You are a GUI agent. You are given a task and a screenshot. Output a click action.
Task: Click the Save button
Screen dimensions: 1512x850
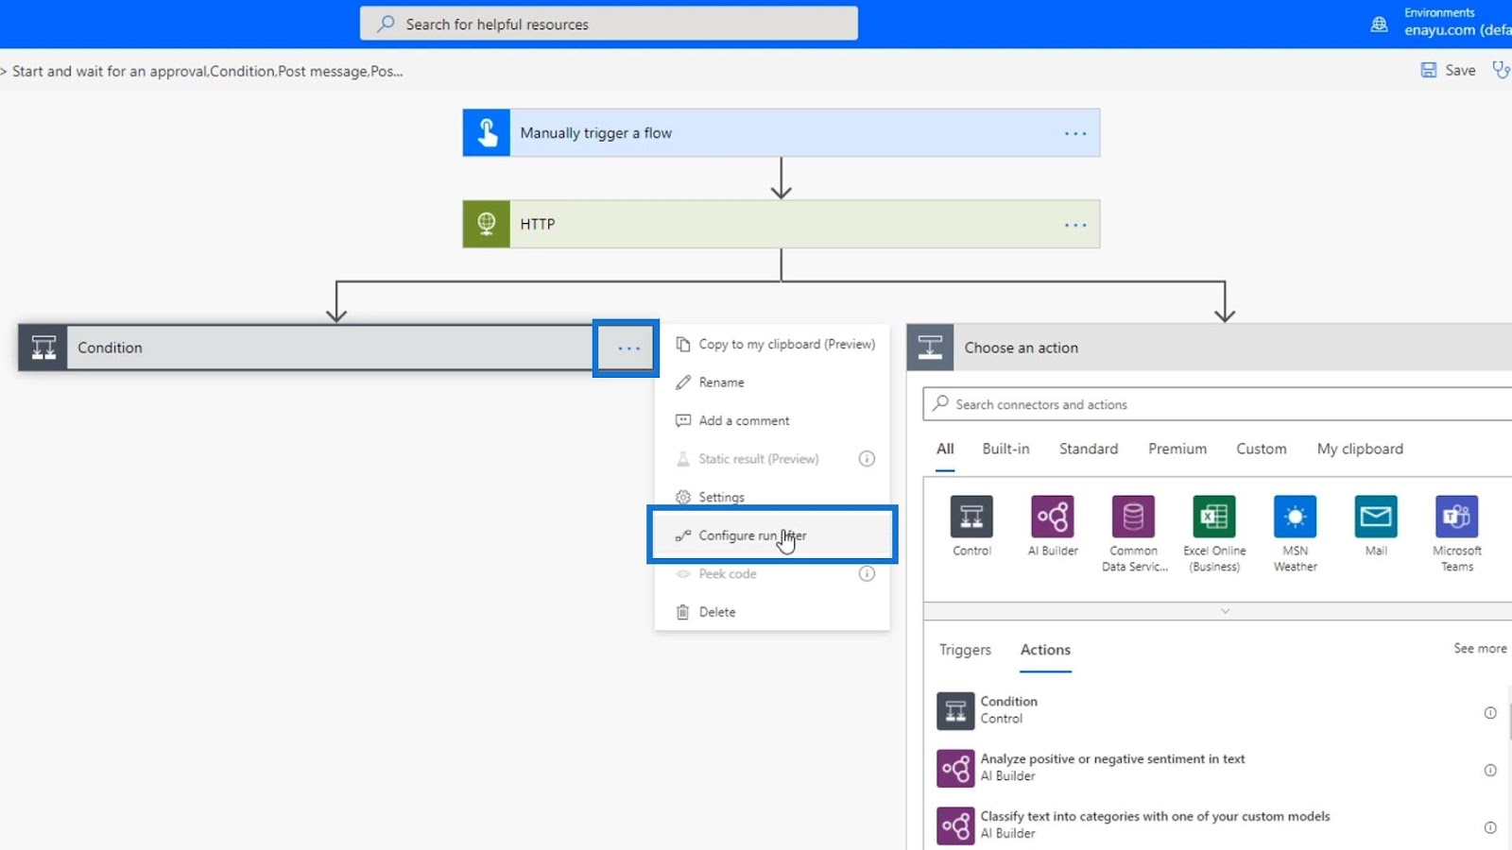(1448, 70)
